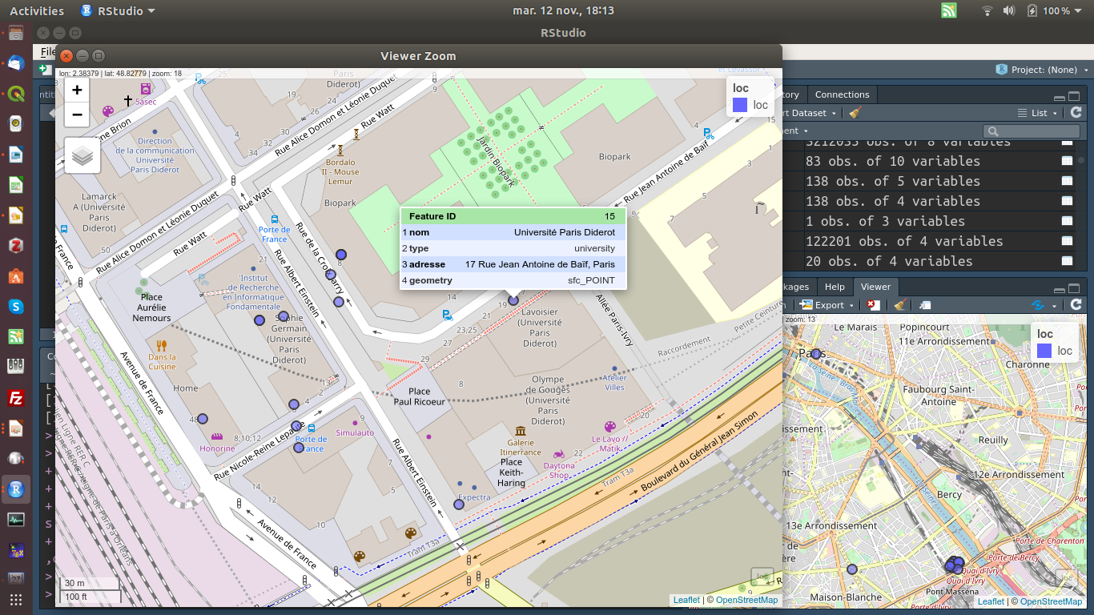
Task: Open the Project (None) dropdown
Action: (1043, 70)
